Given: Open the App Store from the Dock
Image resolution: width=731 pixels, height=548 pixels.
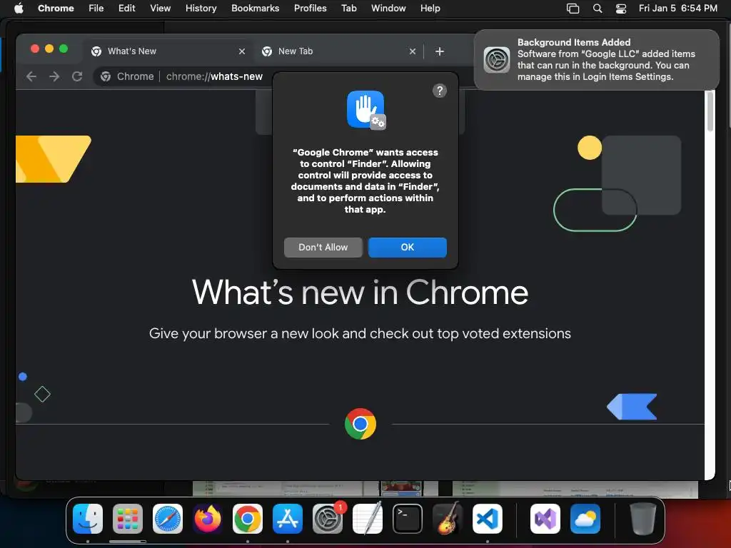Looking at the screenshot, I should (x=288, y=519).
